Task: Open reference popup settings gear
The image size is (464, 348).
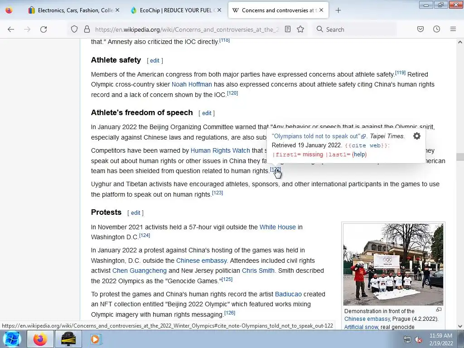Action: [417, 136]
